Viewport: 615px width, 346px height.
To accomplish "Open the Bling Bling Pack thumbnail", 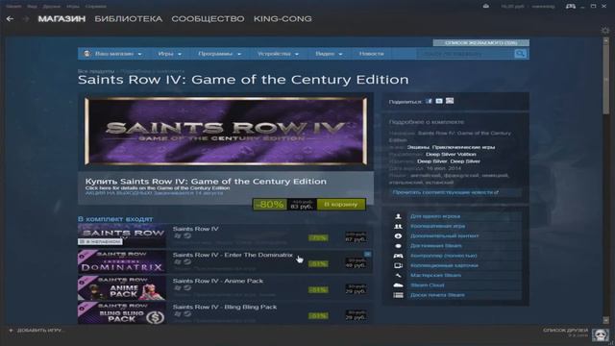I will coord(122,312).
